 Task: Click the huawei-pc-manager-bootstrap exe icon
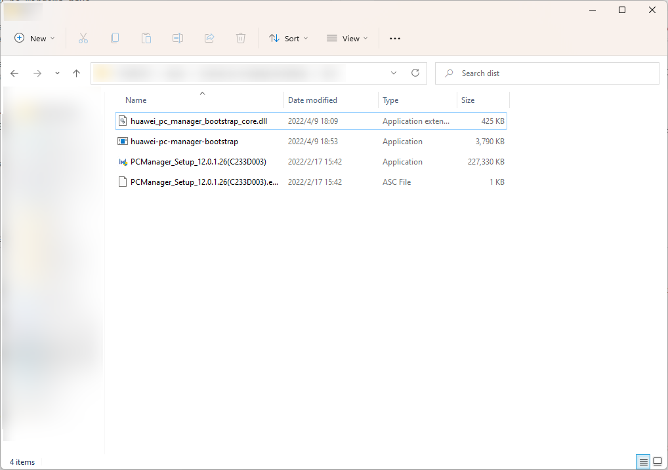click(123, 142)
